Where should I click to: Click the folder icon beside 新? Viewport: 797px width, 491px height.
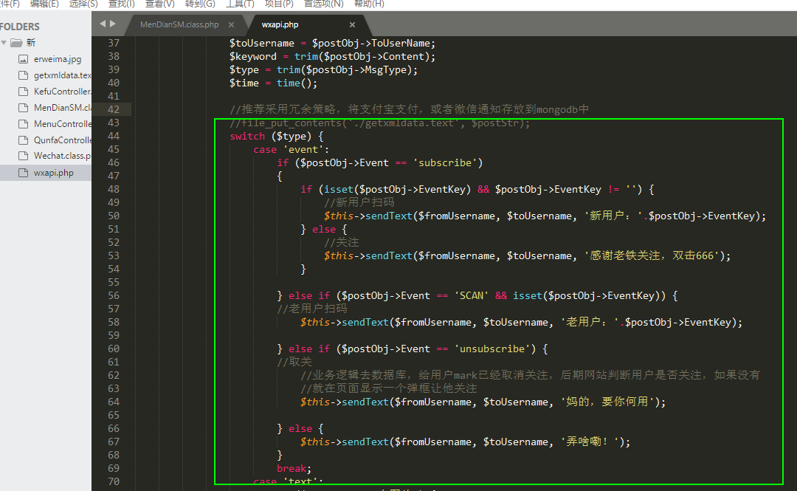click(x=16, y=43)
